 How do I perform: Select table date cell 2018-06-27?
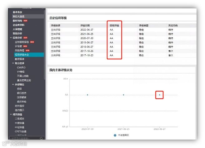point(87,47)
